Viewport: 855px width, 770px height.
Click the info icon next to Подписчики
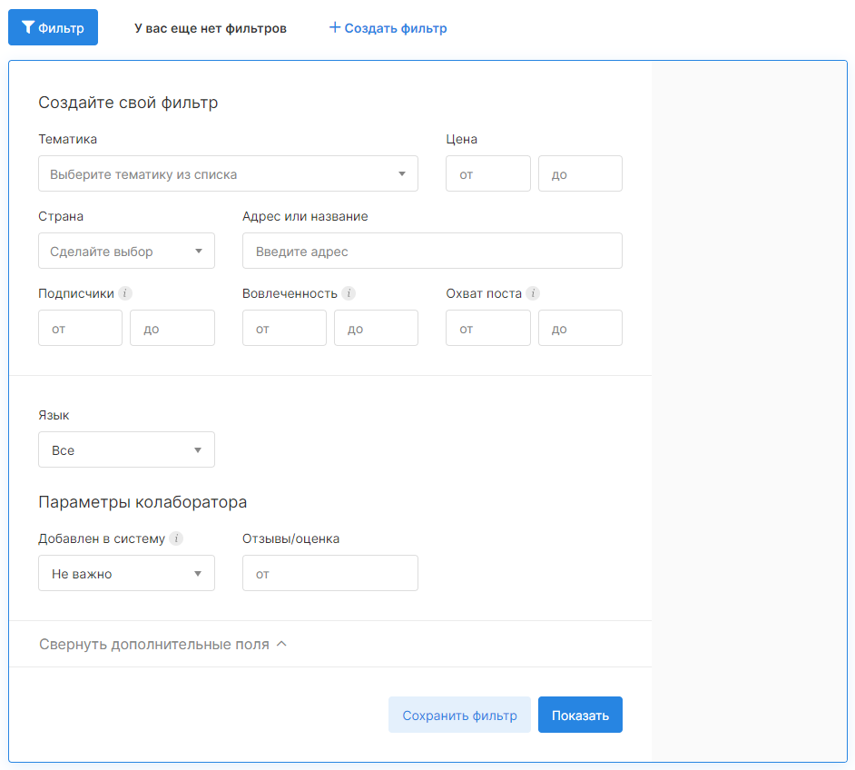pos(125,293)
